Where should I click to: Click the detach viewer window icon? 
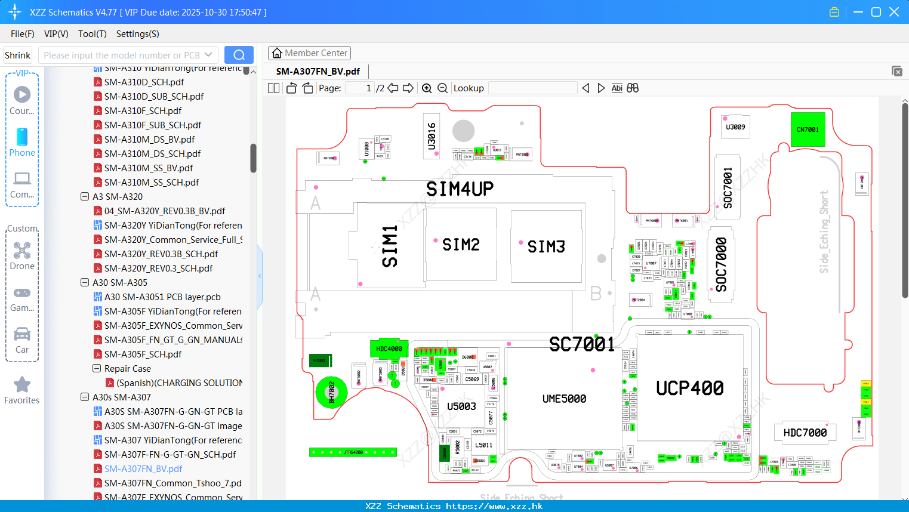tap(897, 71)
